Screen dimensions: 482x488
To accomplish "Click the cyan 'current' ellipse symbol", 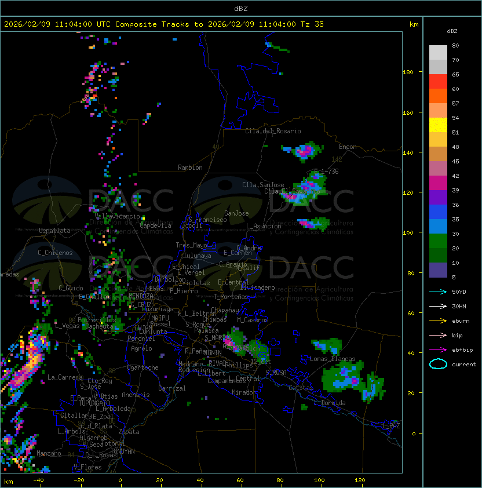I will [438, 364].
